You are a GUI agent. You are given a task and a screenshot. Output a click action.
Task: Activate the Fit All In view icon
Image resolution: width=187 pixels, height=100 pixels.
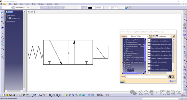coord(66,95)
